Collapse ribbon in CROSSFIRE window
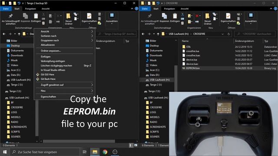This screenshot has height=156, width=278. point(271,9)
